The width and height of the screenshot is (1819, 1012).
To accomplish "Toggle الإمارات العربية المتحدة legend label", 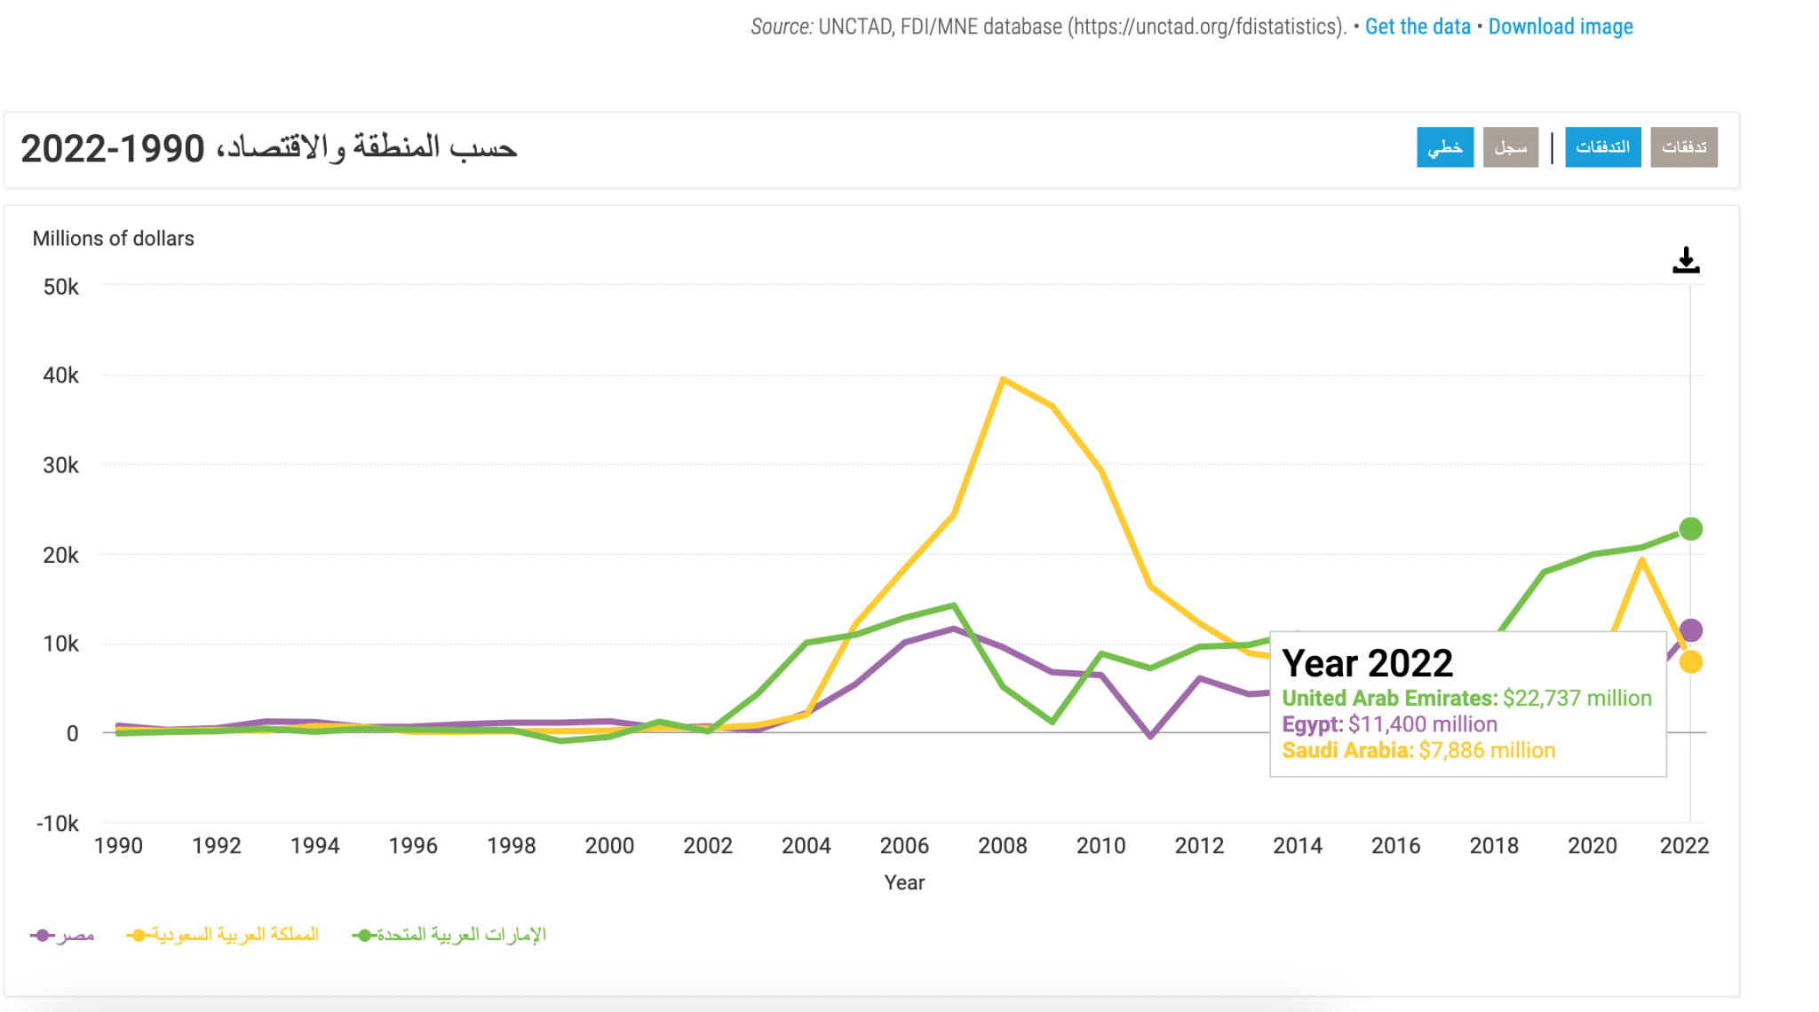I will coord(462,935).
